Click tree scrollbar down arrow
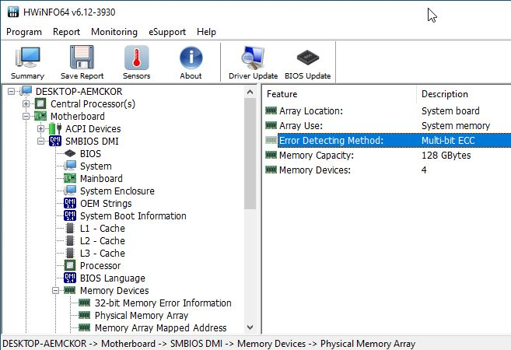 coord(250,327)
